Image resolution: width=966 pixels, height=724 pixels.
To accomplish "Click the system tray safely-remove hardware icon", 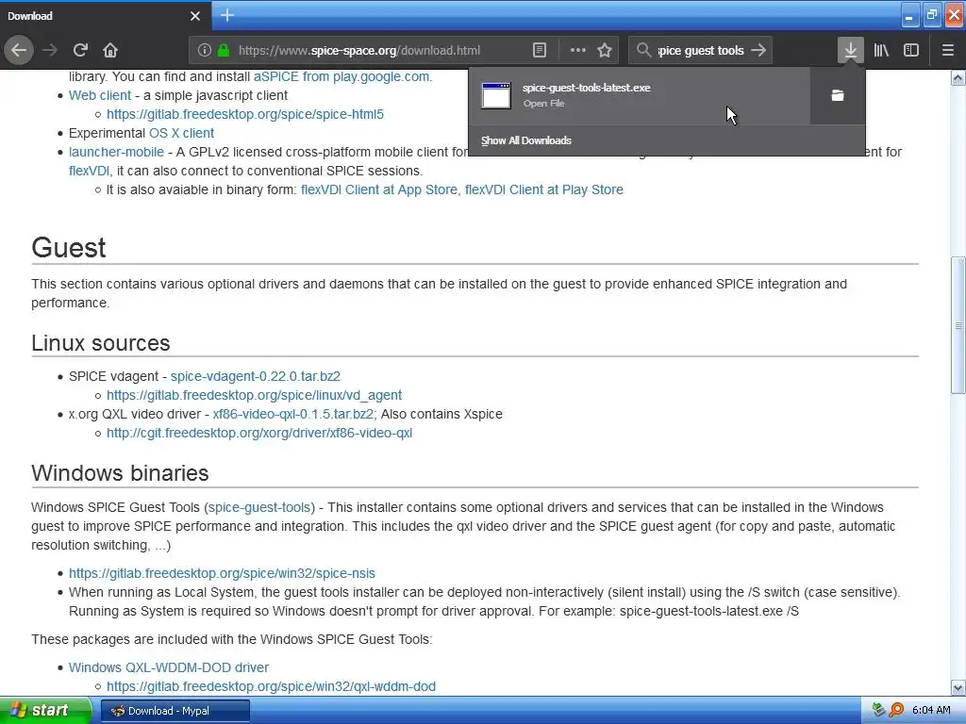I will coord(878,711).
